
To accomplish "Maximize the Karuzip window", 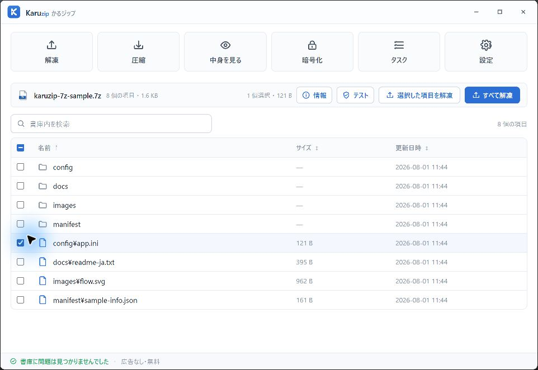I will tap(499, 12).
